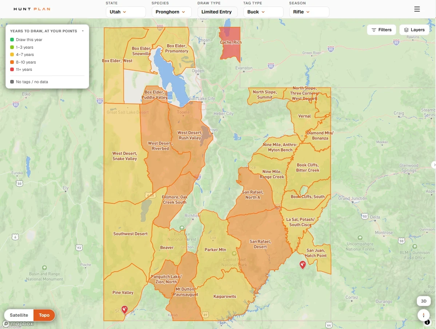Screen dimensions: 436x329
Task: Select the Box Elder, Snowville unit
Action: [141, 51]
